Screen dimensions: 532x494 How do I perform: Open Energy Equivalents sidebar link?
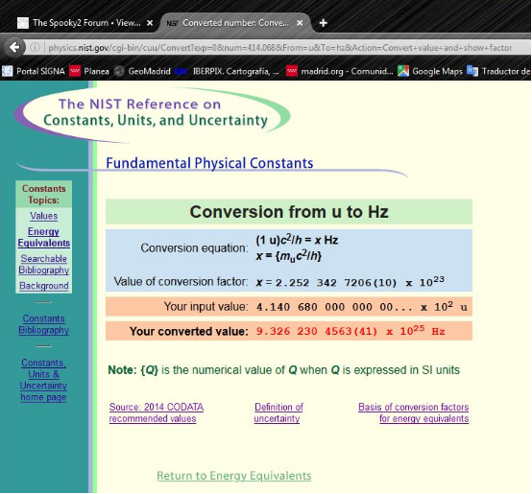[x=44, y=237]
